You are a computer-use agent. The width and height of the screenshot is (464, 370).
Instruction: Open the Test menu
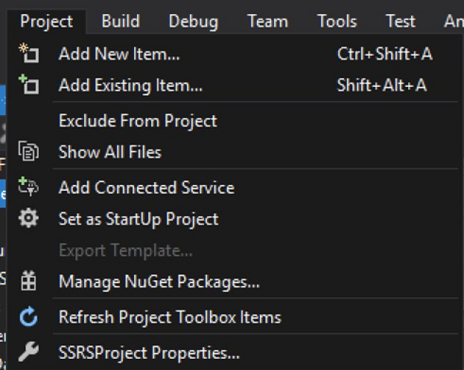[400, 21]
